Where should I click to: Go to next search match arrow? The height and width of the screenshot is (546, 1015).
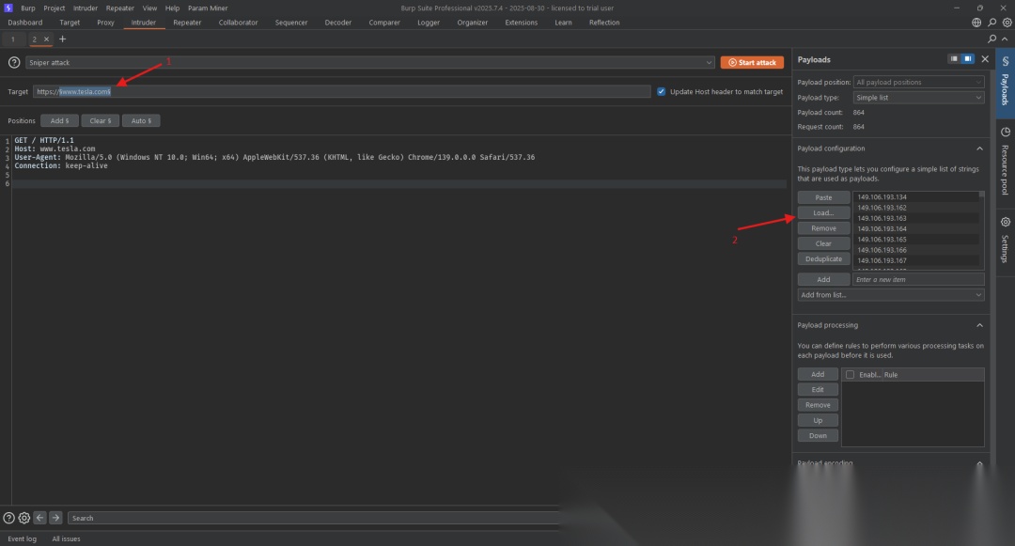pos(55,518)
